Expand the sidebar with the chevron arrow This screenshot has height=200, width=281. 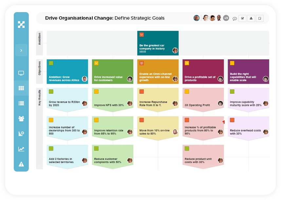(x=21, y=50)
